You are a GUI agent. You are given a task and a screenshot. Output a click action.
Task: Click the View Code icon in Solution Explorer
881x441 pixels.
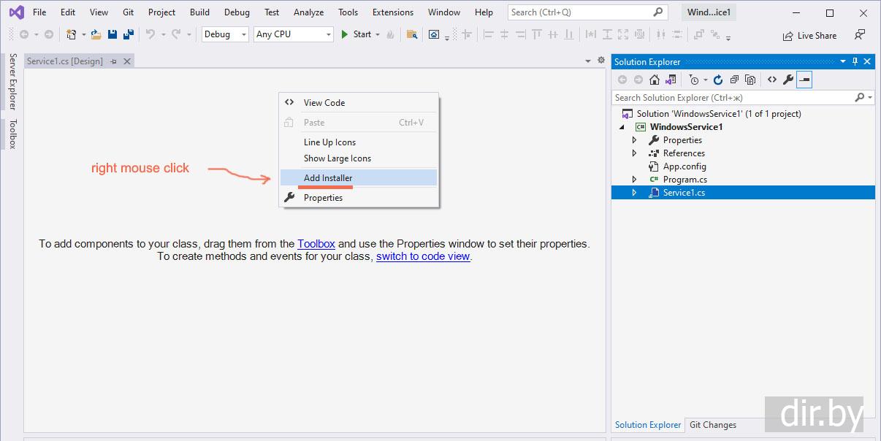(771, 80)
